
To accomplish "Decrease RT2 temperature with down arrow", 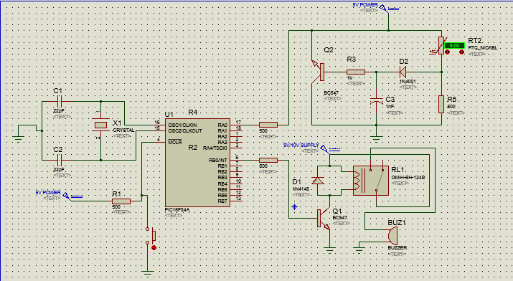I will tap(448, 52).
